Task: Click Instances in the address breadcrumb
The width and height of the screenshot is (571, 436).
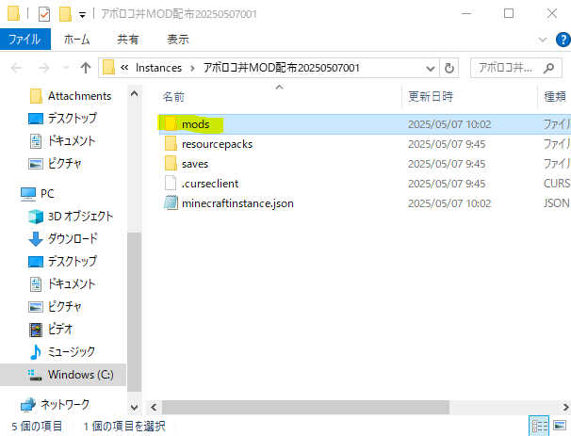Action: pyautogui.click(x=158, y=68)
